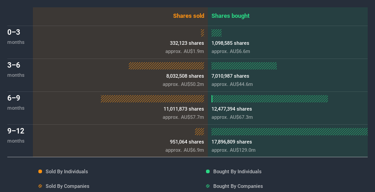Click the approx. AU$67.3m amount

232,117
